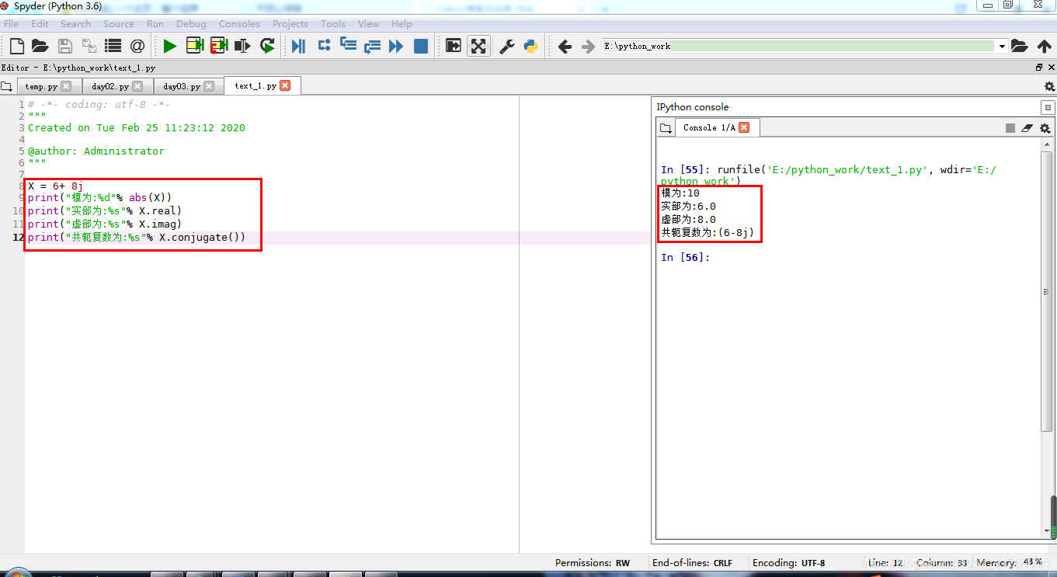Screen dimensions: 1057x577
Task: Close the temp.py tab
Action: pyautogui.click(x=66, y=86)
